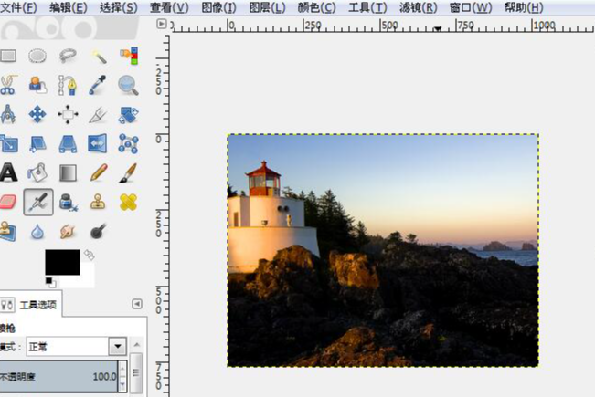Viewport: 595px width, 397px height.
Task: Open the 图层(L) menu
Action: 265,7
